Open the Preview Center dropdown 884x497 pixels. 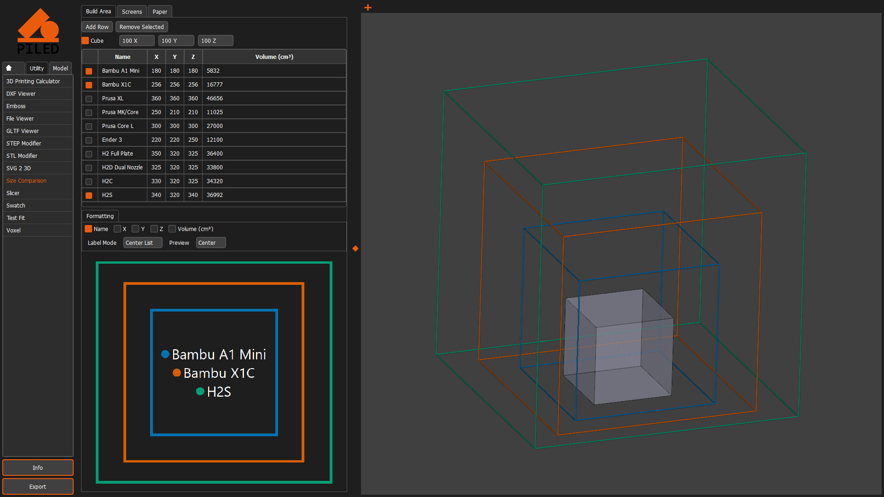pos(210,243)
